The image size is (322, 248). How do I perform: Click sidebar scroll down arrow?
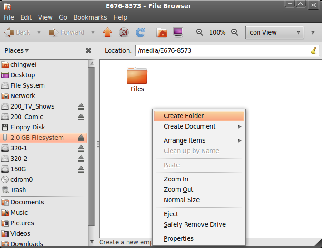tap(92, 242)
